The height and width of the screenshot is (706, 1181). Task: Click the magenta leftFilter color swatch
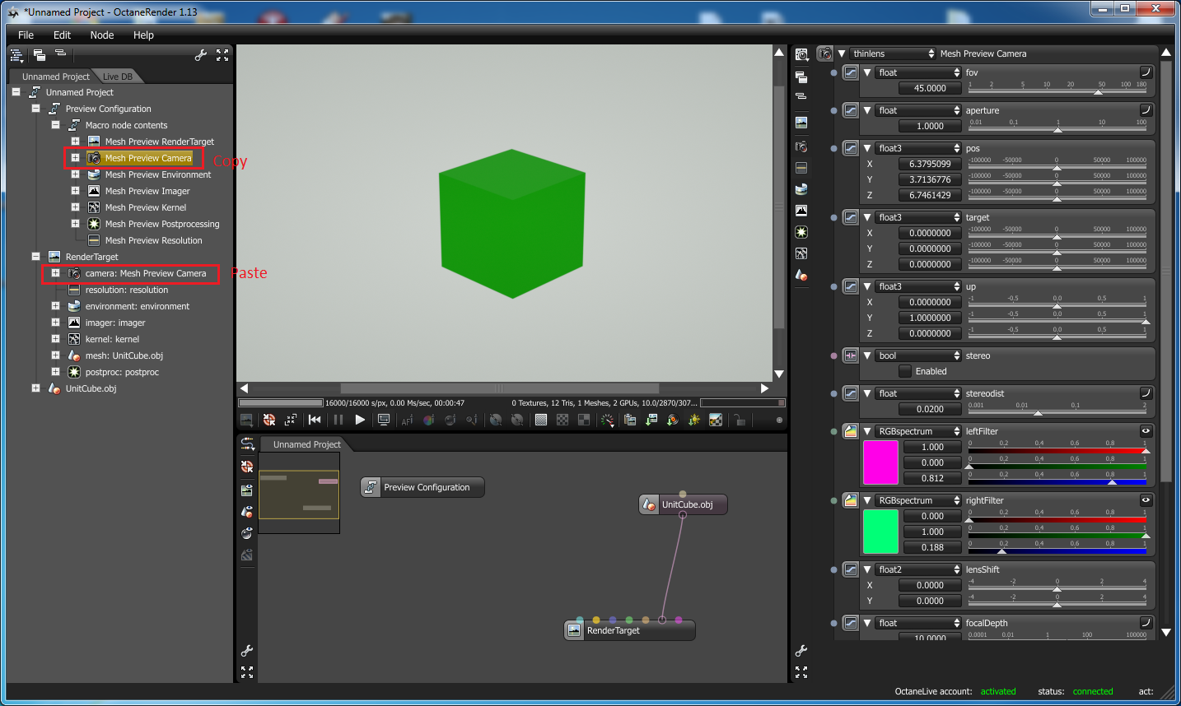pos(880,462)
